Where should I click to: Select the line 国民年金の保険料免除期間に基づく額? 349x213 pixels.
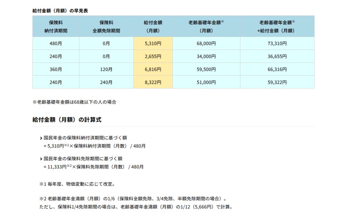coord(83,159)
